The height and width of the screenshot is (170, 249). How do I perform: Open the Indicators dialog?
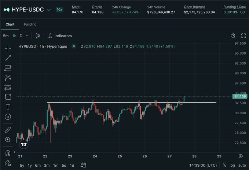coord(60,36)
